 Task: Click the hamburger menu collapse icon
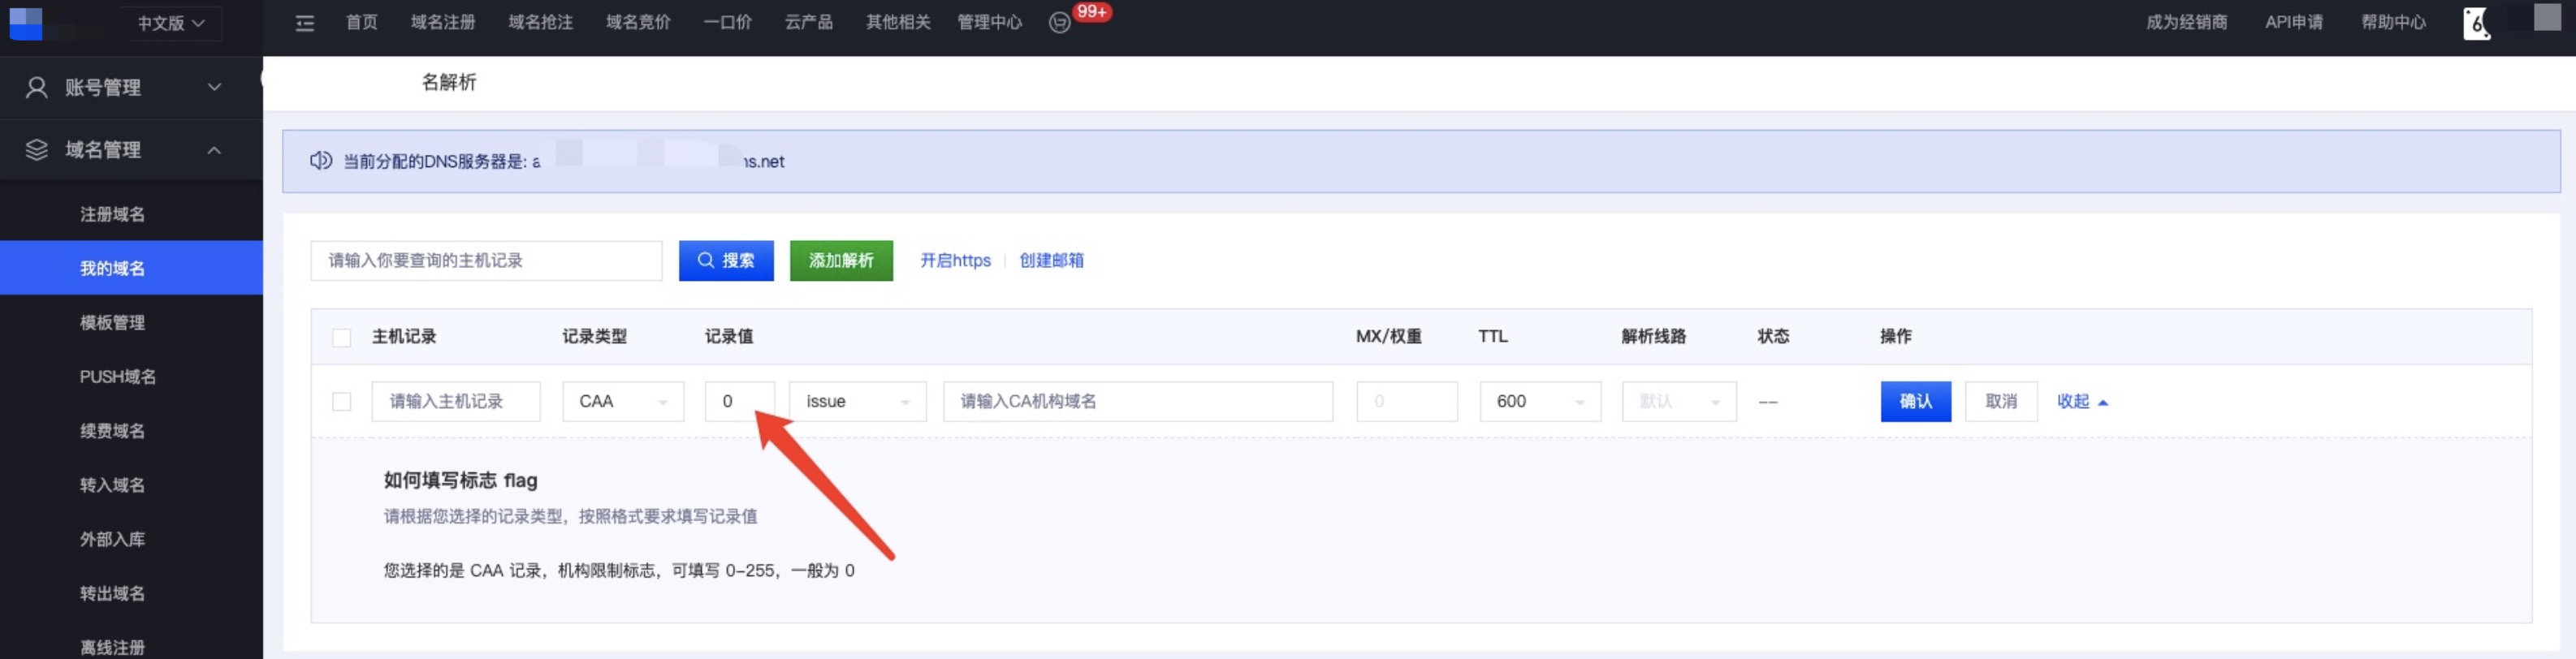[x=305, y=23]
